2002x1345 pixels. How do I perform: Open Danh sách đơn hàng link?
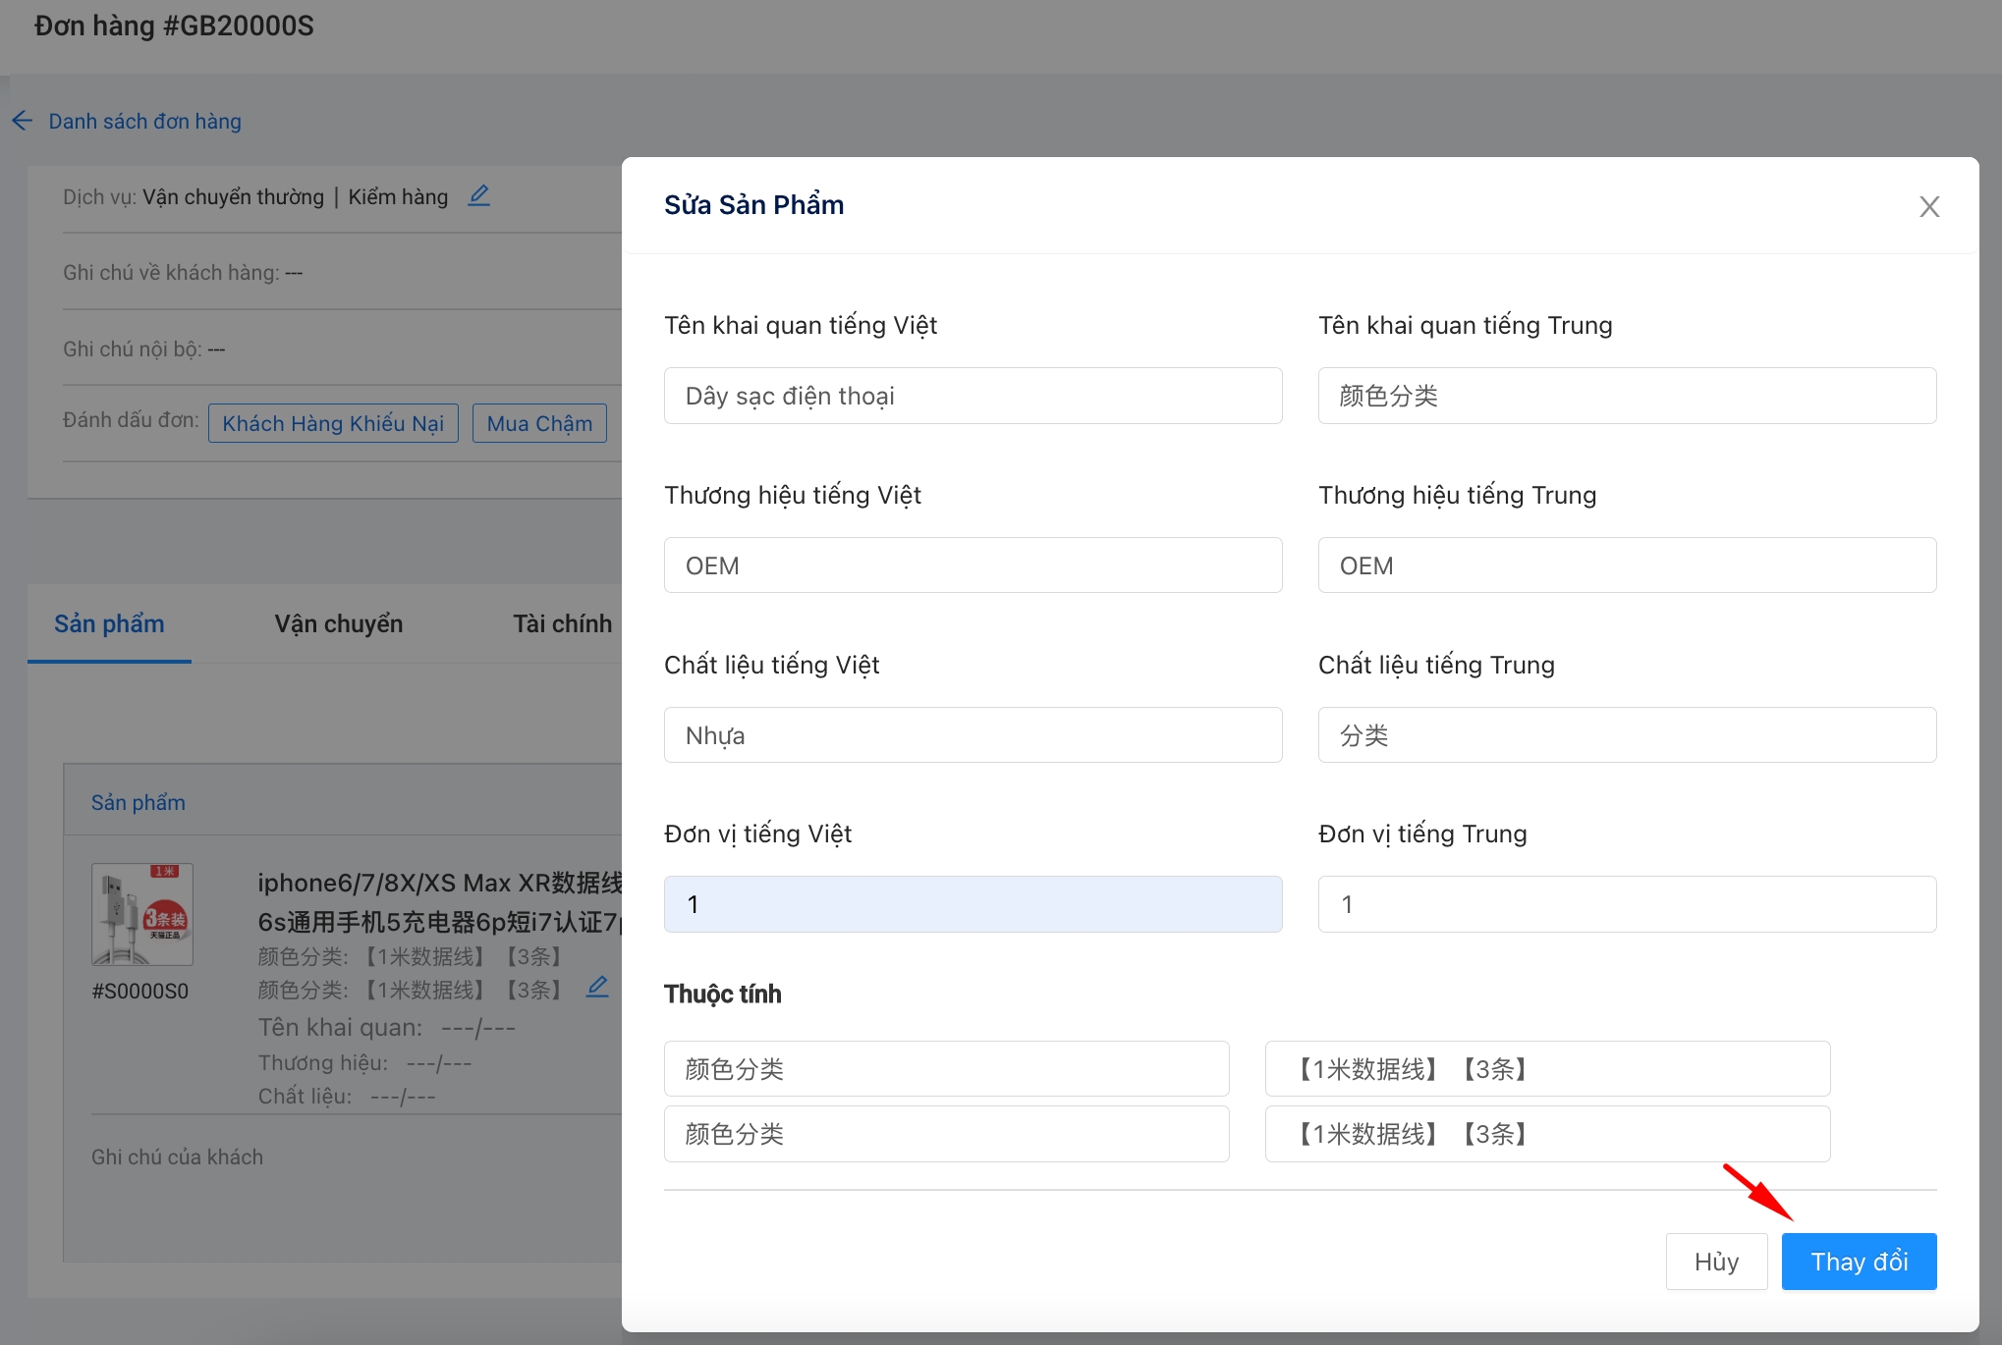144,121
